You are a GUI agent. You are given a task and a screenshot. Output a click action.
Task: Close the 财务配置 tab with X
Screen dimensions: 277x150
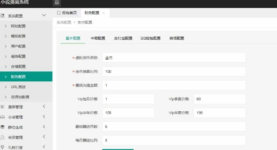click(x=104, y=13)
